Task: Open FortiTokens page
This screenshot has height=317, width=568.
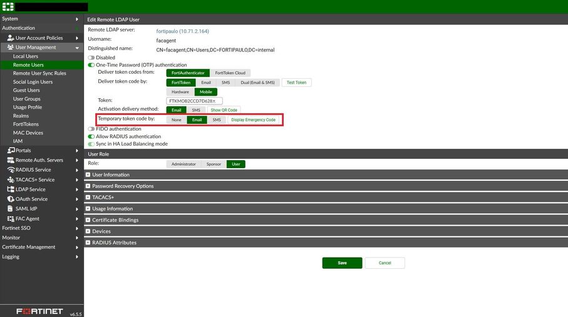Action: pyautogui.click(x=26, y=124)
